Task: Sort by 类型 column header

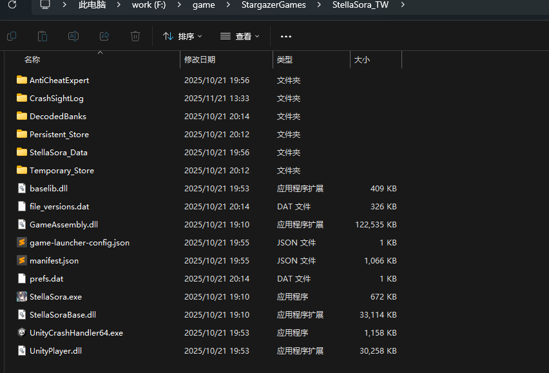Action: 285,60
